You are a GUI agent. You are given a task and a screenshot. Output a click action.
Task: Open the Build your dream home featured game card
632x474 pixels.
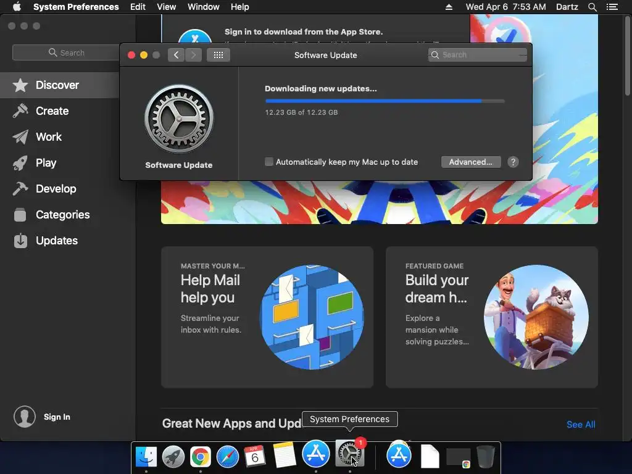492,317
